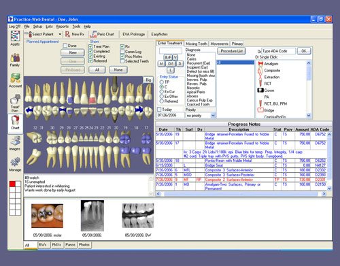Switch to the Movements tab
The width and height of the screenshot is (340, 266).
(x=219, y=44)
